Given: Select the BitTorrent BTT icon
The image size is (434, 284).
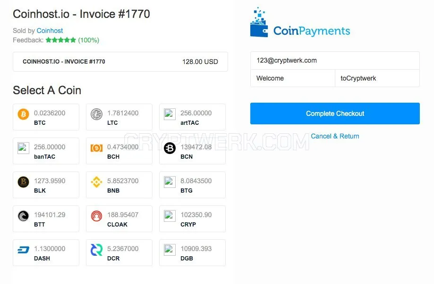Looking at the screenshot, I should [x=23, y=216].
